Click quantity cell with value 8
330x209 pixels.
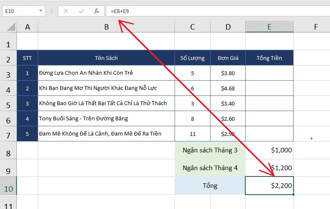(192, 119)
